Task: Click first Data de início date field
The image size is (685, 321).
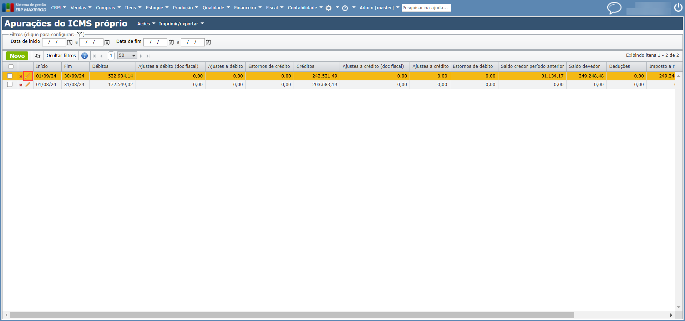Action: (54, 42)
